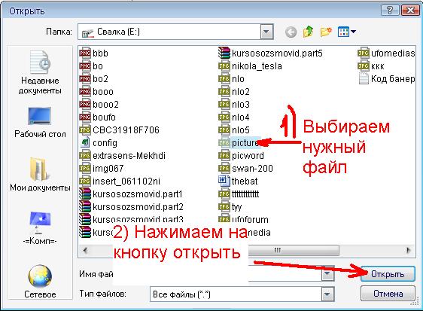Select kursosozsmovid.part1 archive file
423x311 pixels.
131,194
